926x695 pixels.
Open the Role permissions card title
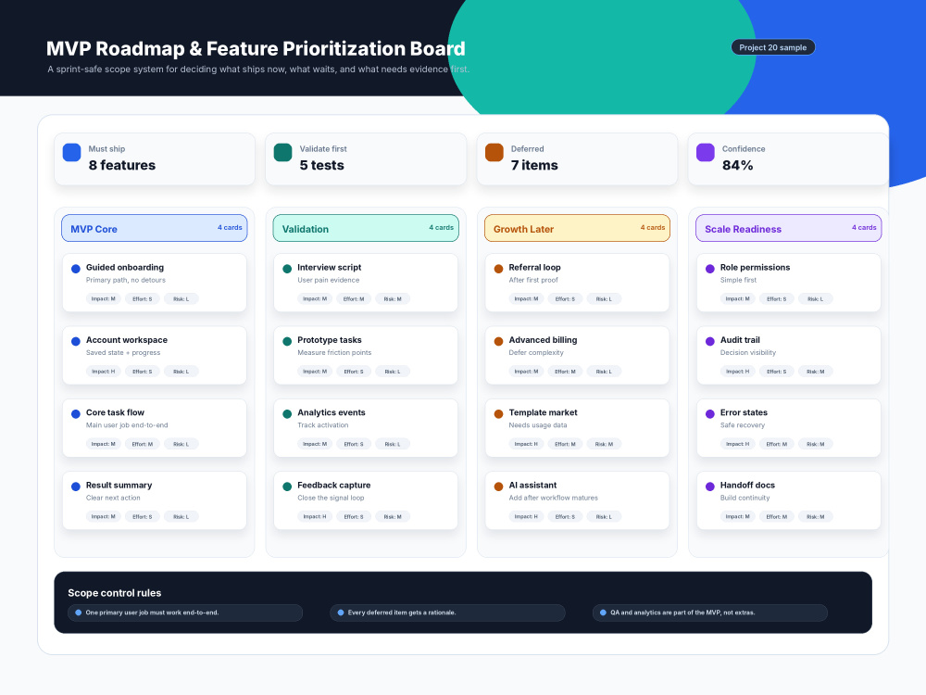(x=755, y=267)
